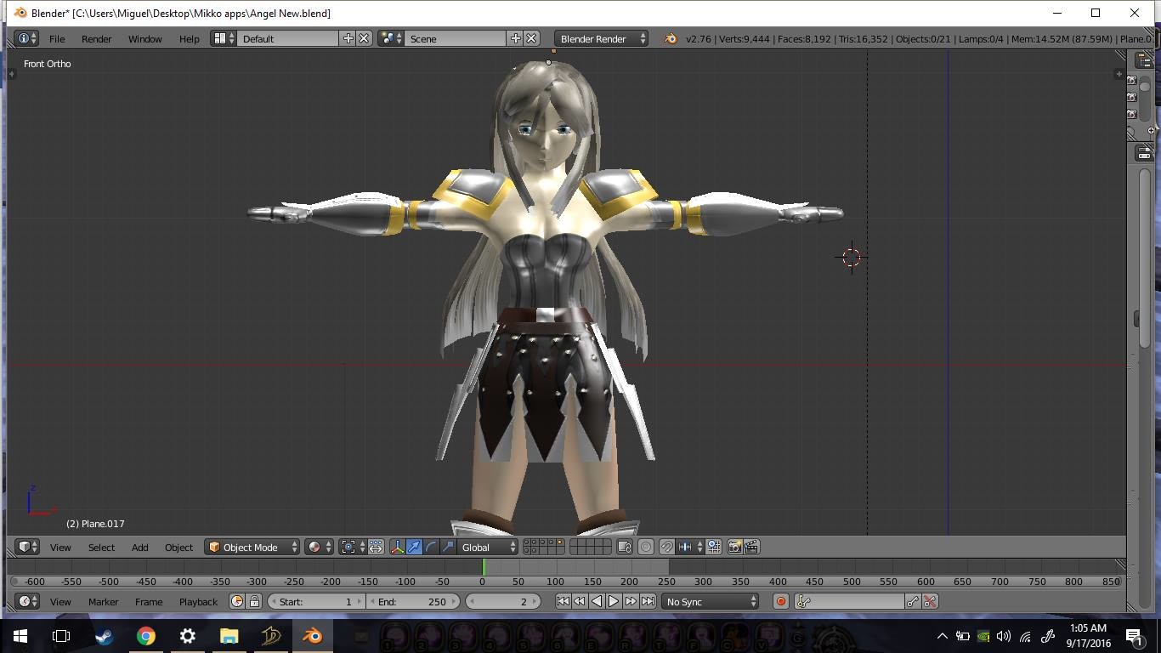Open Windows Settings from the taskbar
This screenshot has height=653, width=1161.
tap(188, 636)
